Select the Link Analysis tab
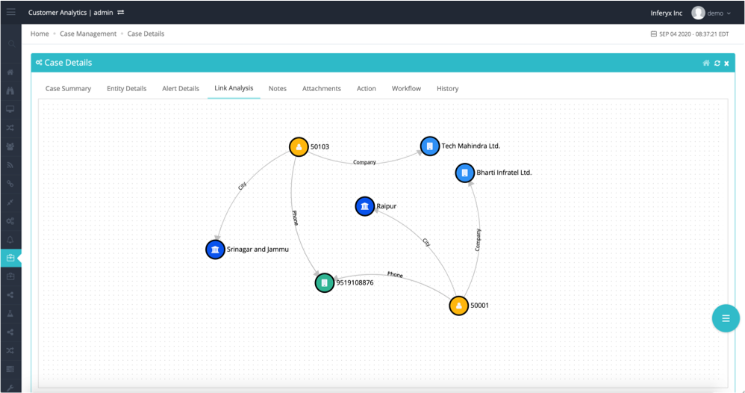 234,88
